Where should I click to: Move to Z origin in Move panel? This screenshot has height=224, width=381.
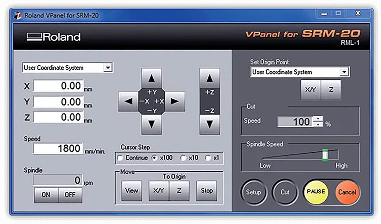pyautogui.click(x=179, y=191)
